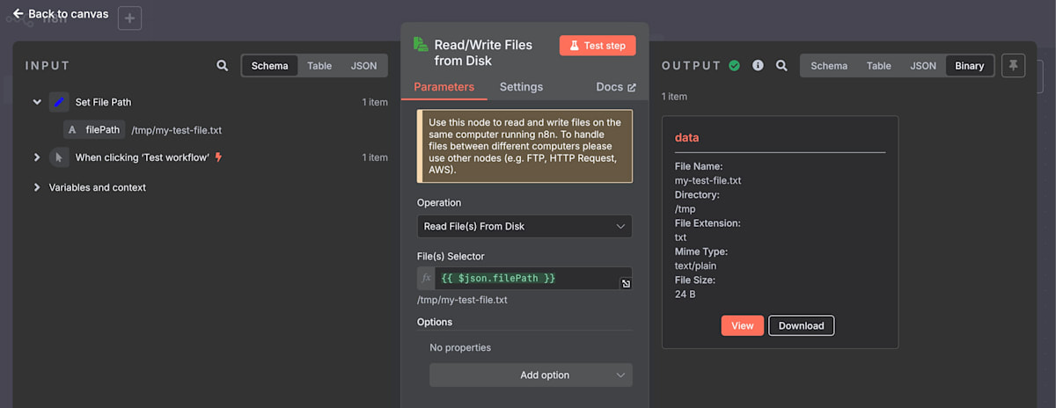Switch input view to Schema
The height and width of the screenshot is (408, 1056).
tap(269, 66)
